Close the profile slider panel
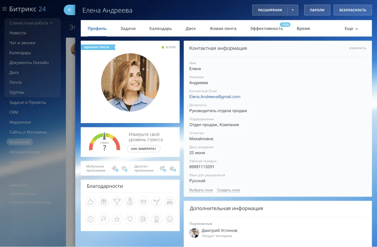Viewport: 377px width, 247px height. 69,10
